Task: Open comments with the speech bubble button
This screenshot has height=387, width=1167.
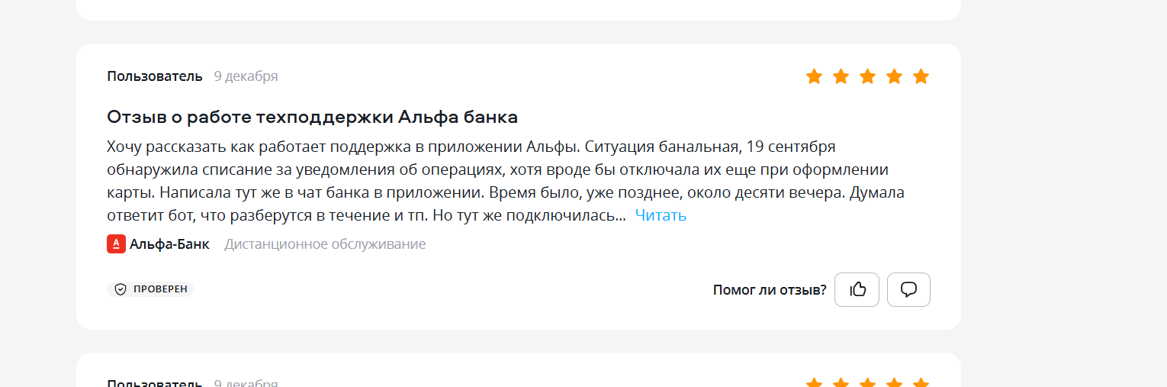Action: point(908,289)
